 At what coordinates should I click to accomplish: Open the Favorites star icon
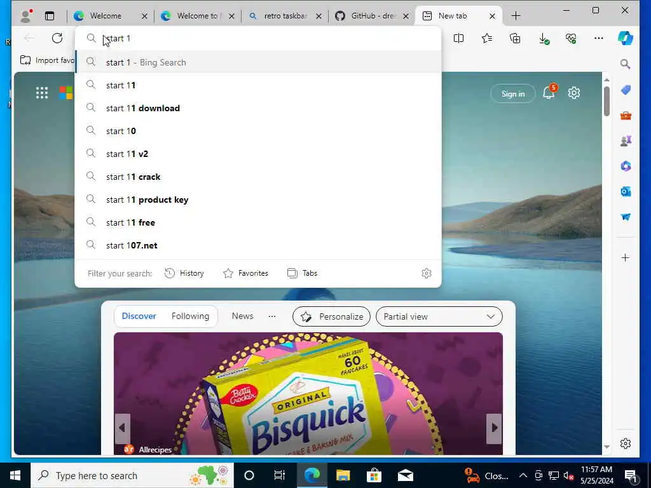click(487, 38)
